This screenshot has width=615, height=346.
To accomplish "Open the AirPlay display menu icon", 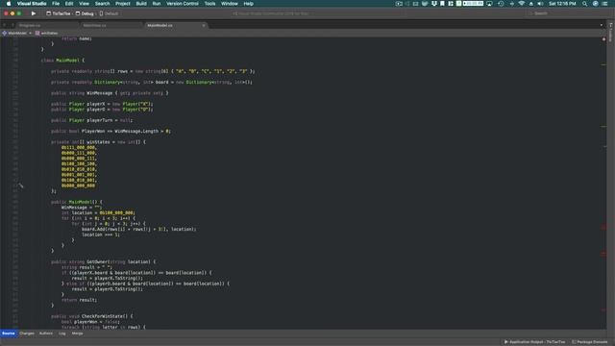I will (489, 4).
